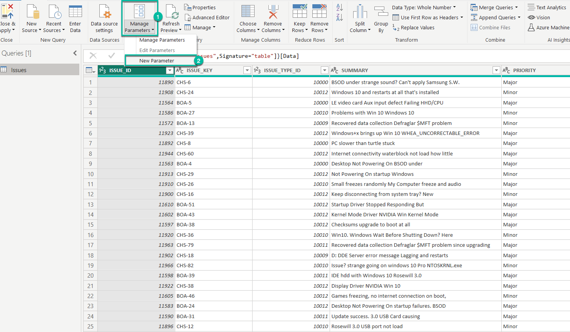Click Use First Row as Headers
This screenshot has height=332, width=570.
(x=428, y=17)
